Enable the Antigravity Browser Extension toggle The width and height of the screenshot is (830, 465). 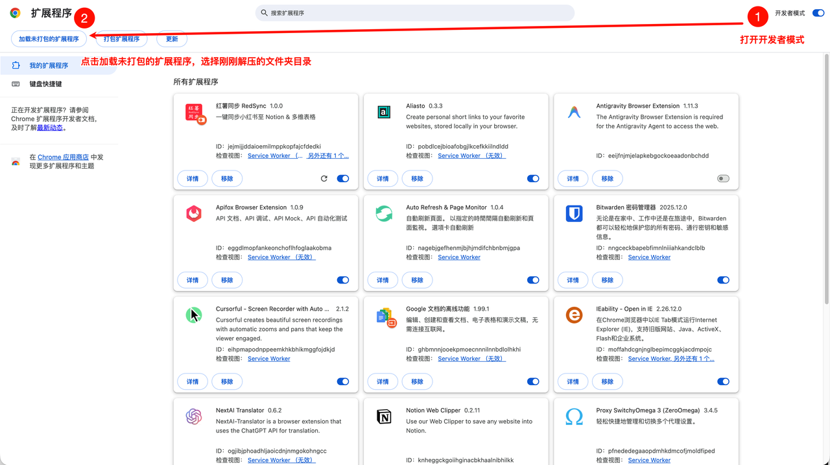coord(723,178)
